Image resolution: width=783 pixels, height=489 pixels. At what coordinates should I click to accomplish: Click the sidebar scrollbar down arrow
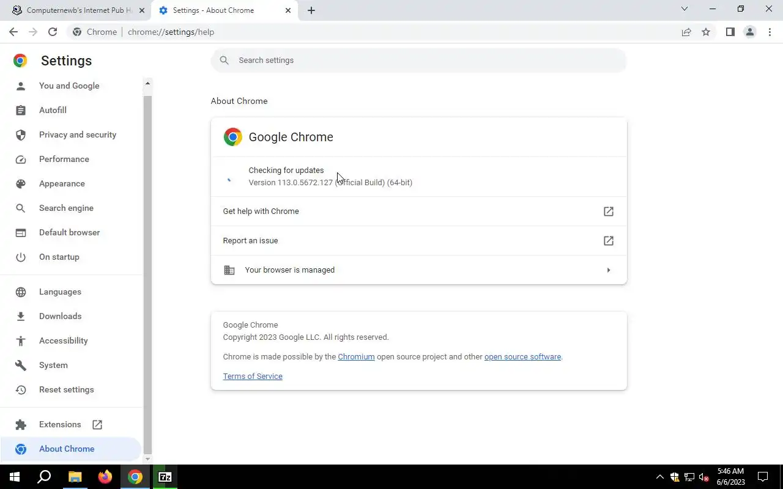click(147, 458)
